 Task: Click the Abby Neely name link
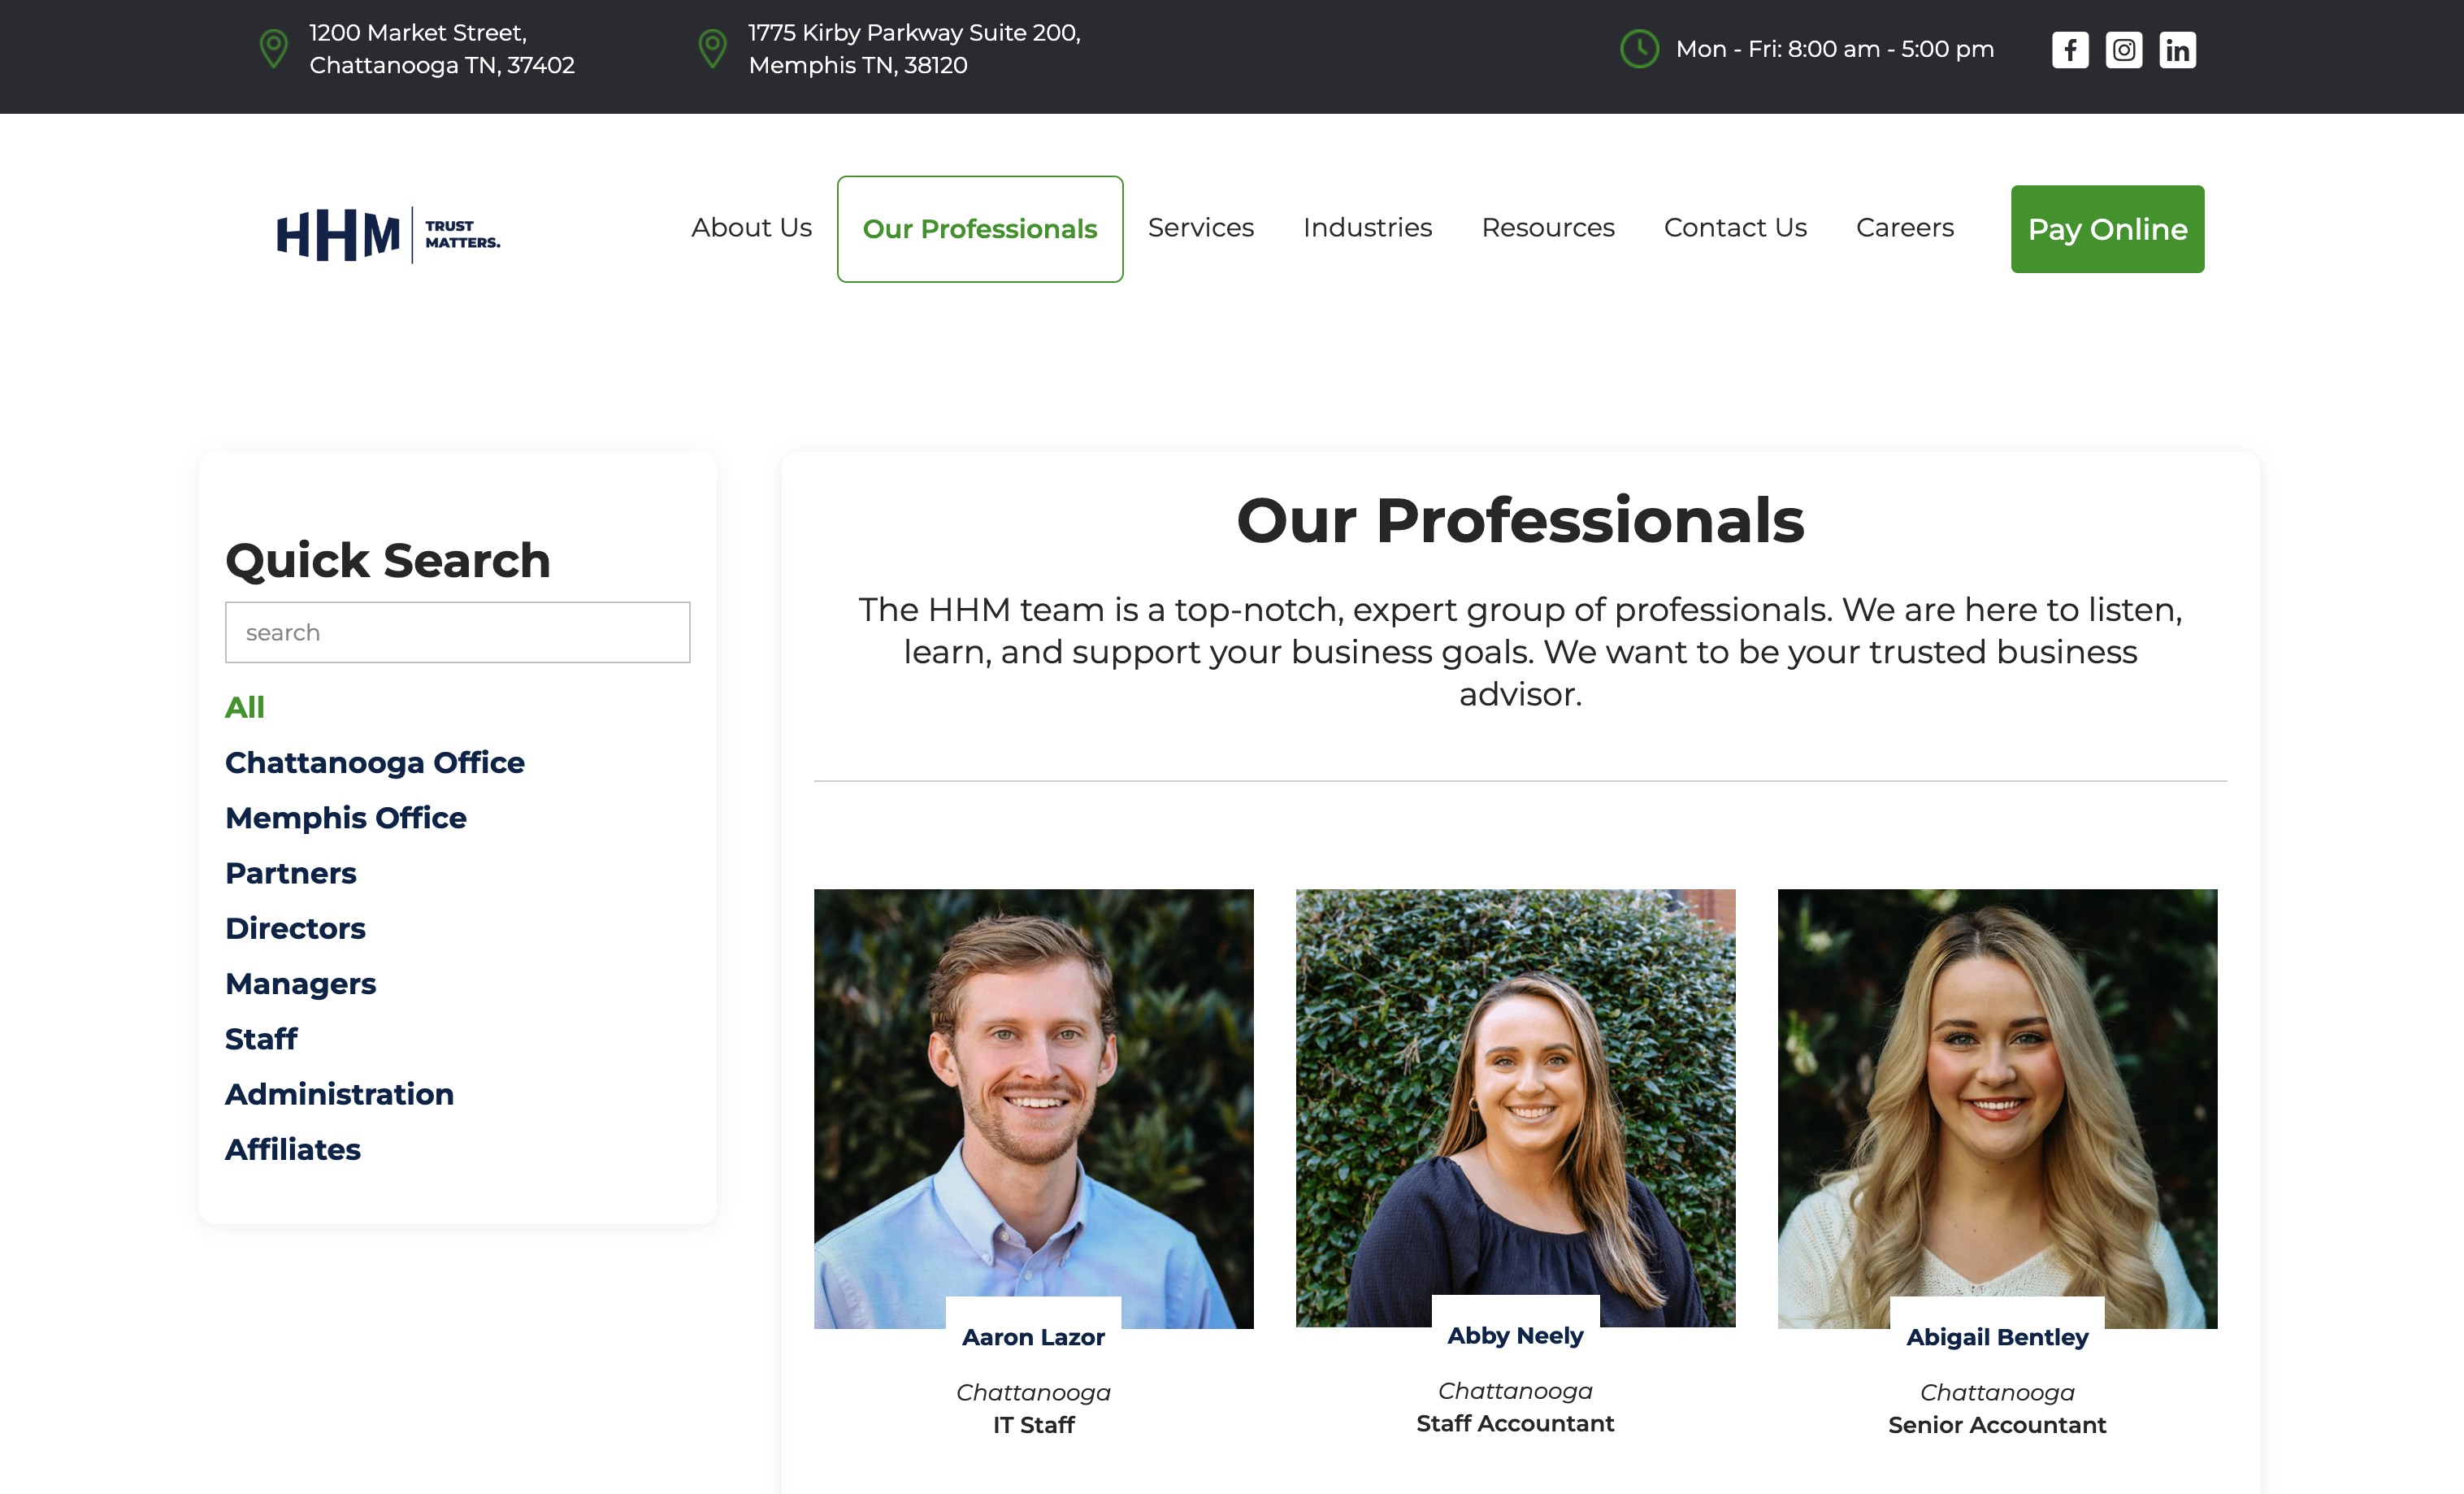pos(1515,1335)
